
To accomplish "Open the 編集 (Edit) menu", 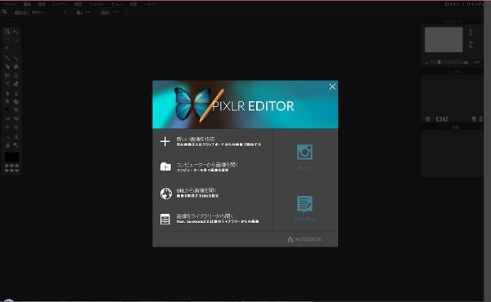I will coord(27,4).
